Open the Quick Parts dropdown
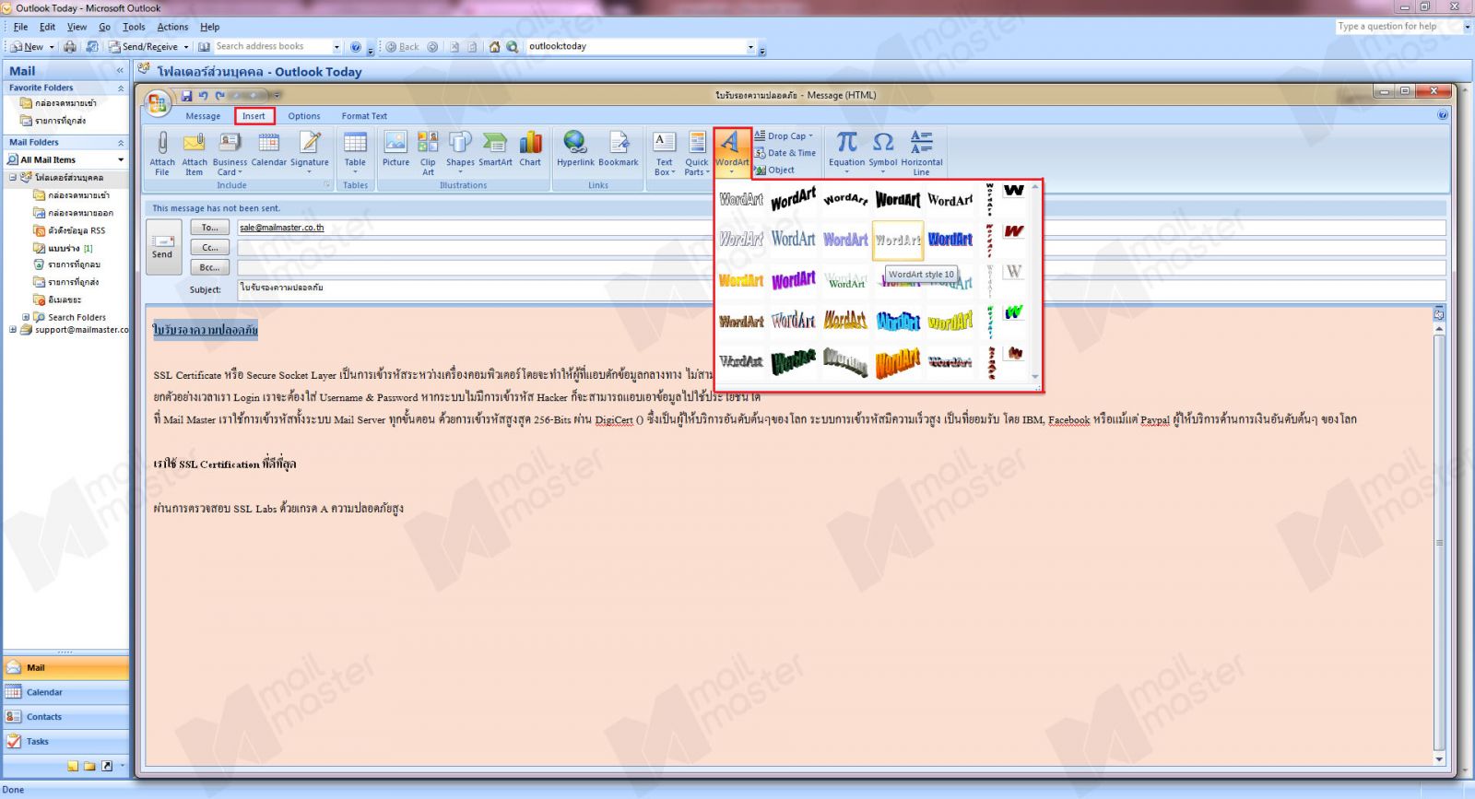This screenshot has height=799, width=1475. [x=697, y=153]
